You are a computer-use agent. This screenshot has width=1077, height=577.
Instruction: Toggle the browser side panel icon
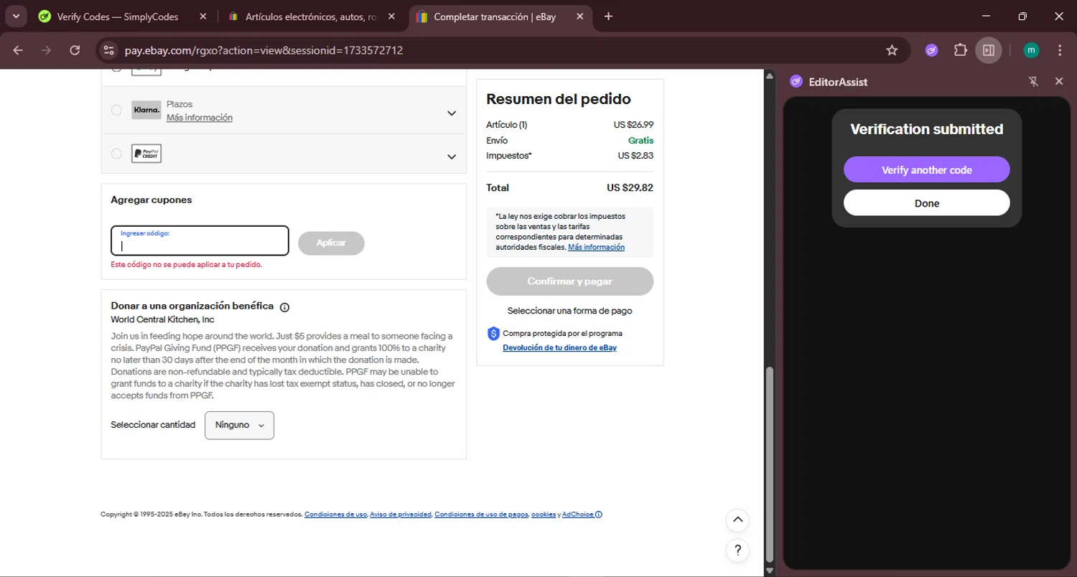[x=989, y=50]
